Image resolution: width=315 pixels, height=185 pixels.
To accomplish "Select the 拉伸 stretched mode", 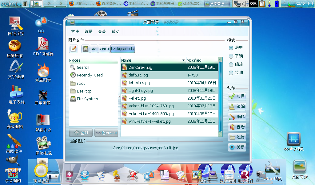I will 236,73.
